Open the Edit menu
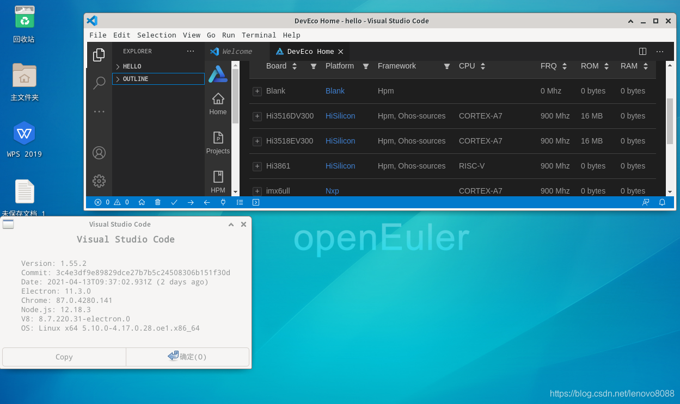 [122, 35]
